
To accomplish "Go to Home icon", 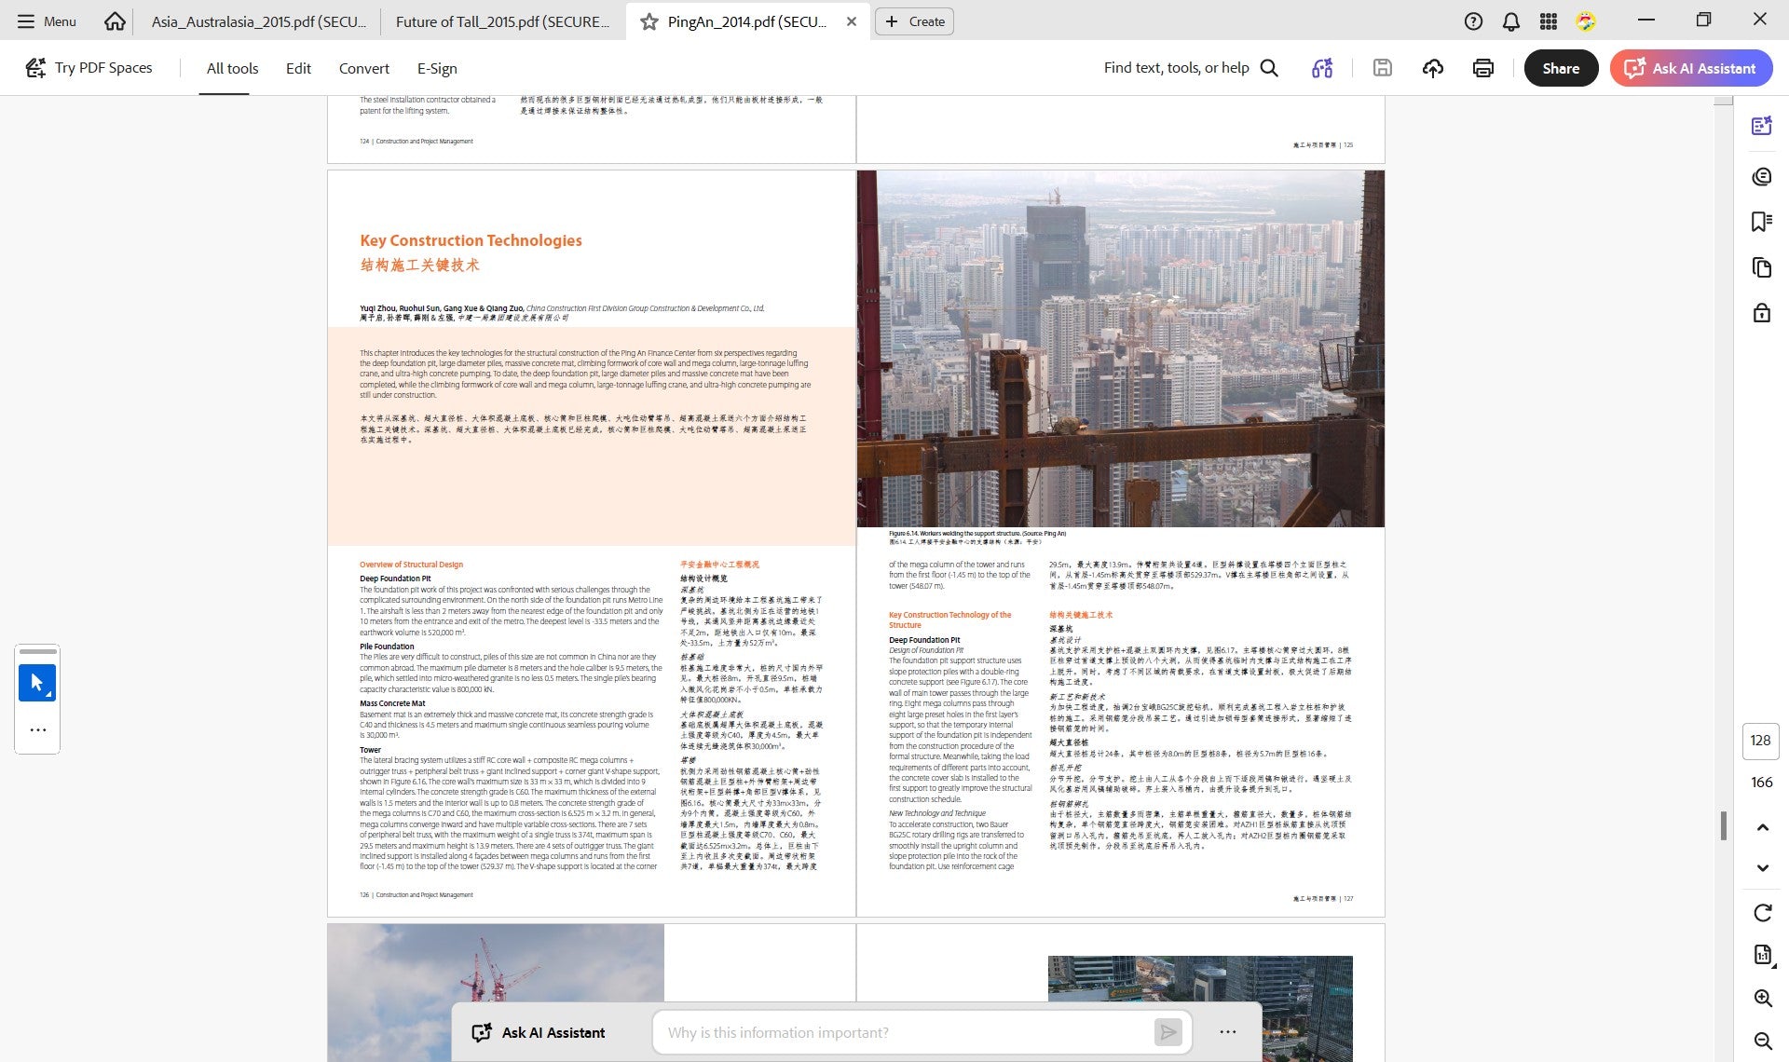I will pyautogui.click(x=115, y=20).
